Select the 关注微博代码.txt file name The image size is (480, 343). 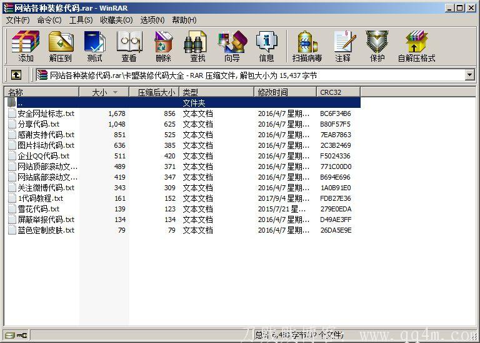click(46, 188)
